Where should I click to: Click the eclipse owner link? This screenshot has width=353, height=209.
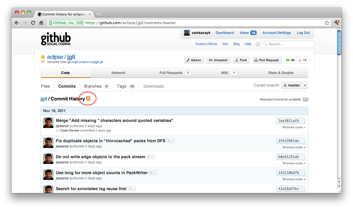(55, 57)
